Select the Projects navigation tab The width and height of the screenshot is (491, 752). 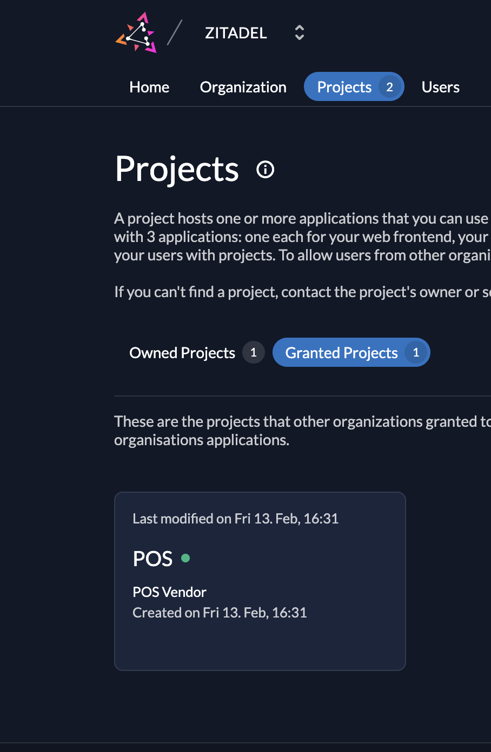344,87
